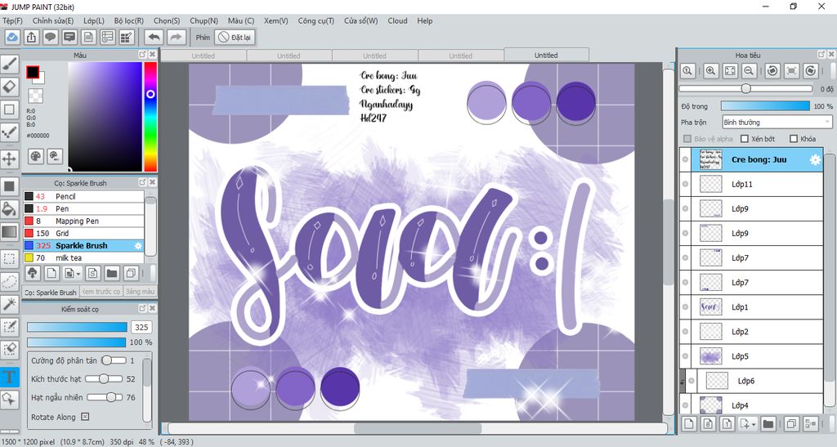Toggle visibility of the Lớp11 layer
The width and height of the screenshot is (837, 447).
tap(686, 184)
